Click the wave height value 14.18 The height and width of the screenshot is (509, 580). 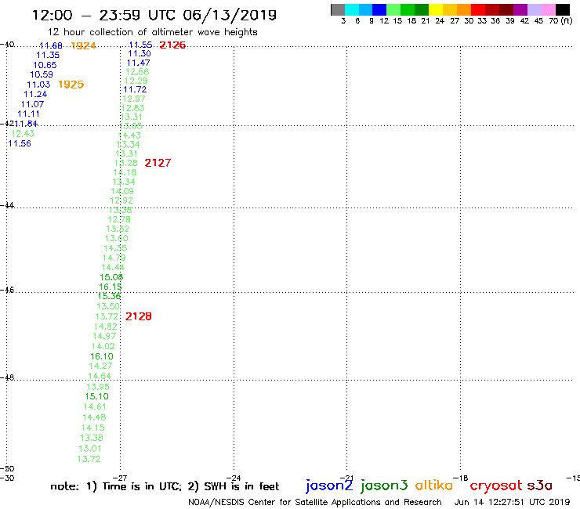click(x=125, y=172)
